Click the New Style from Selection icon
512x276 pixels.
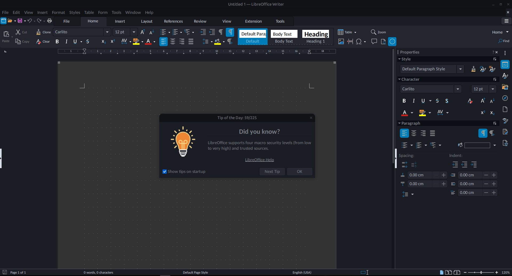pyautogui.click(x=492, y=69)
